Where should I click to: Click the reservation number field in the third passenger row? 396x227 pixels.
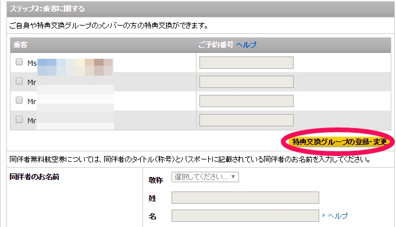[x=247, y=101]
